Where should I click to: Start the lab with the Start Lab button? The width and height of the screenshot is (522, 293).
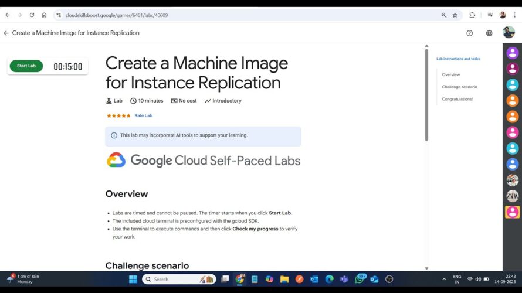(26, 66)
